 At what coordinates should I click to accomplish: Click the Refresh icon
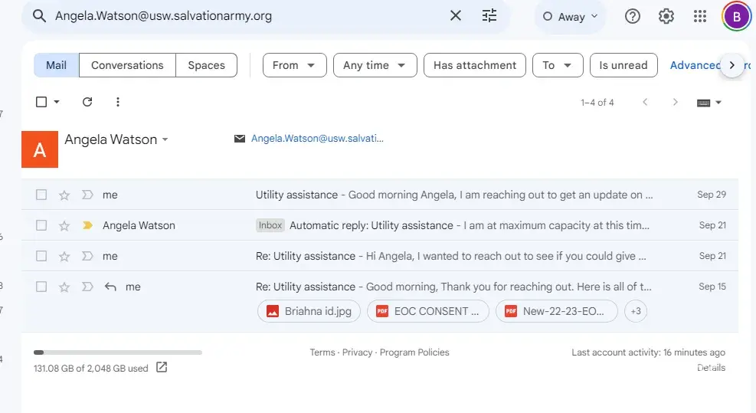(87, 102)
